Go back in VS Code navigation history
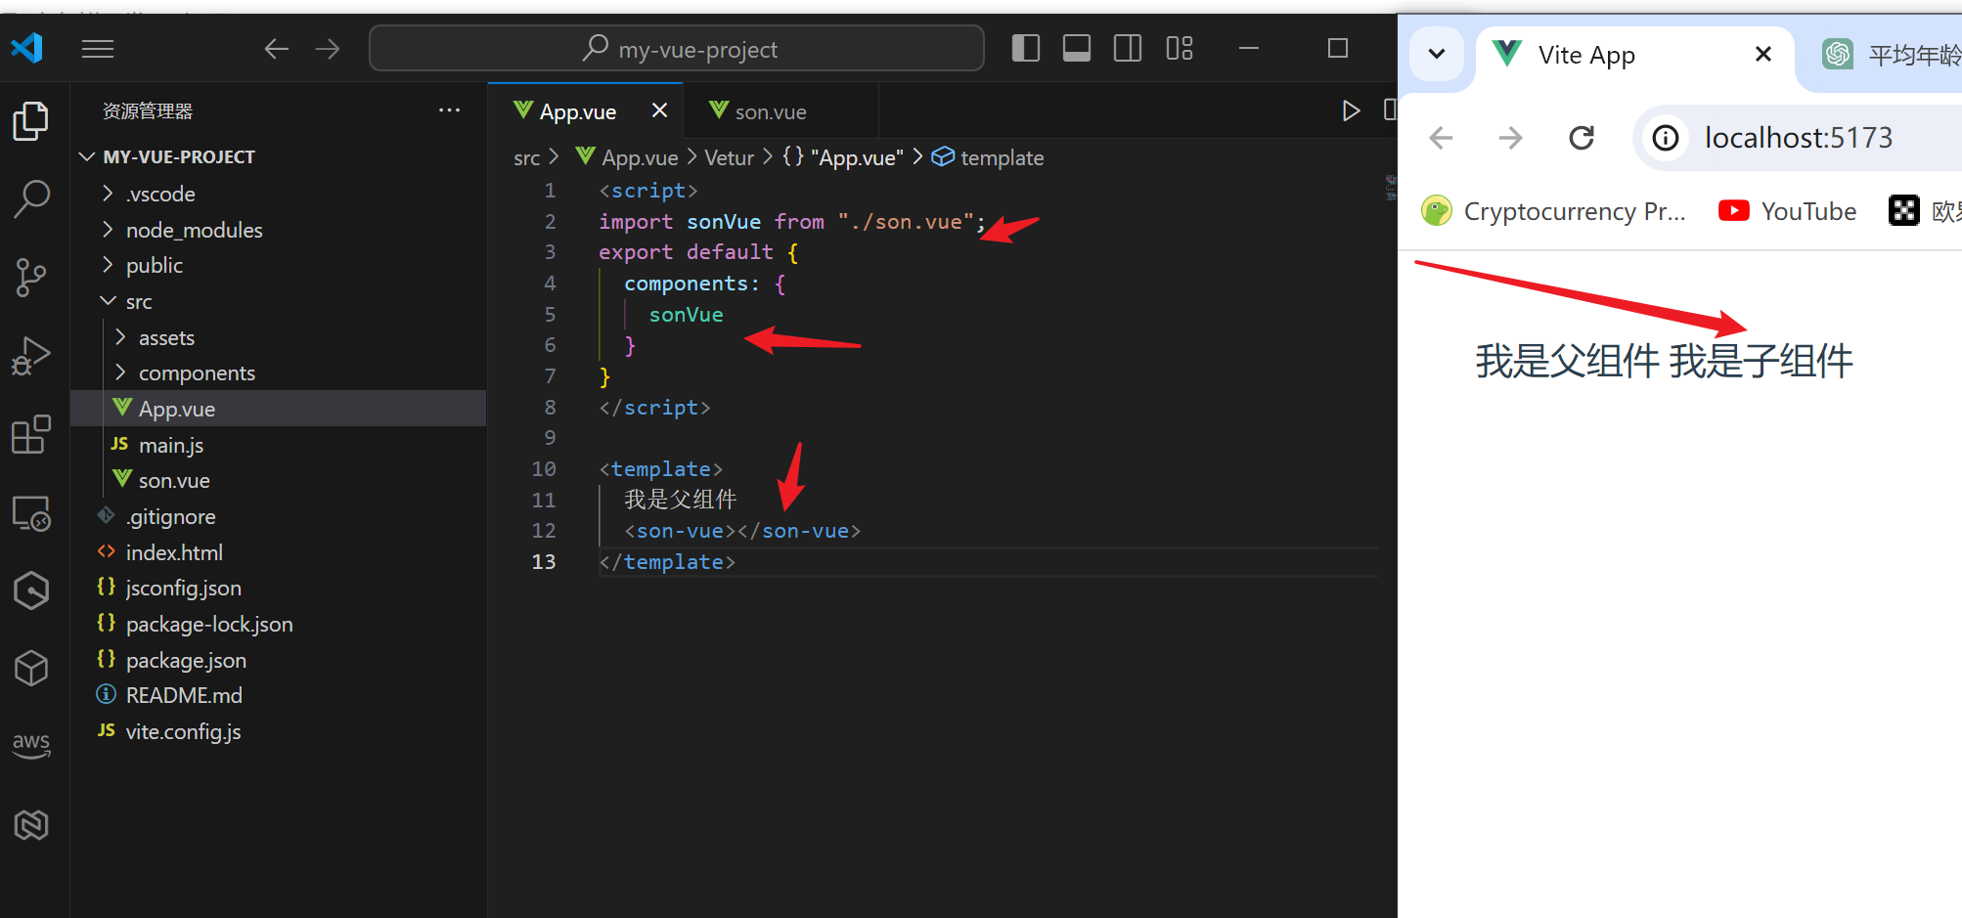The image size is (1962, 918). 277,49
